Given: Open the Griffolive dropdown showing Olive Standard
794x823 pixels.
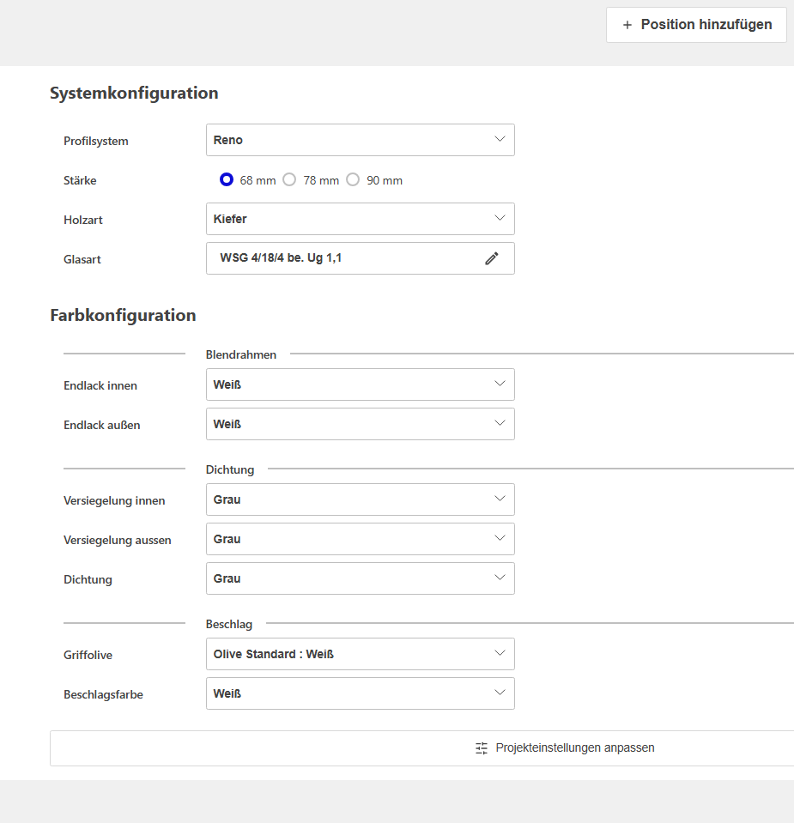Looking at the screenshot, I should [360, 653].
